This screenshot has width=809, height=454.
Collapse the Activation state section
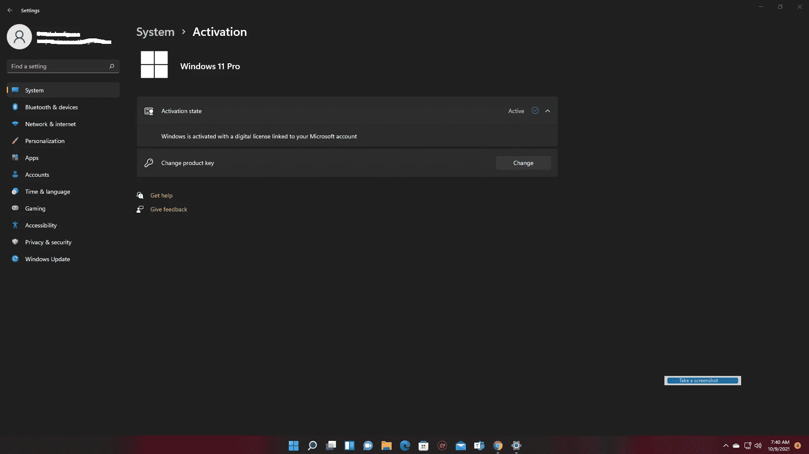point(548,111)
